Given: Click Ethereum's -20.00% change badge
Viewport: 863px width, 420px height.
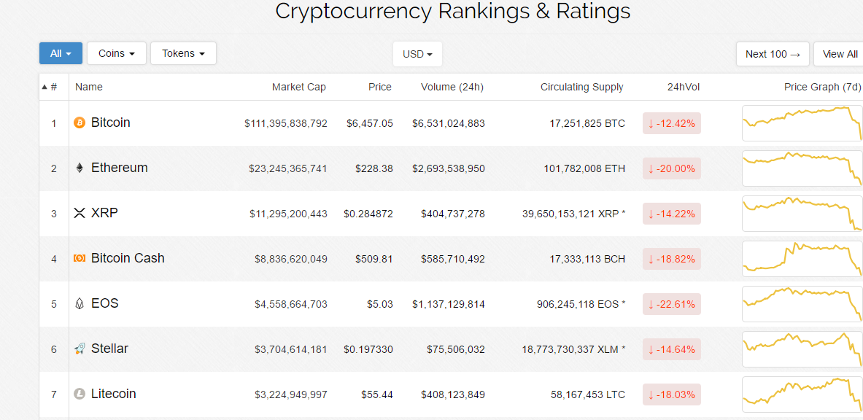Looking at the screenshot, I should click(x=671, y=168).
